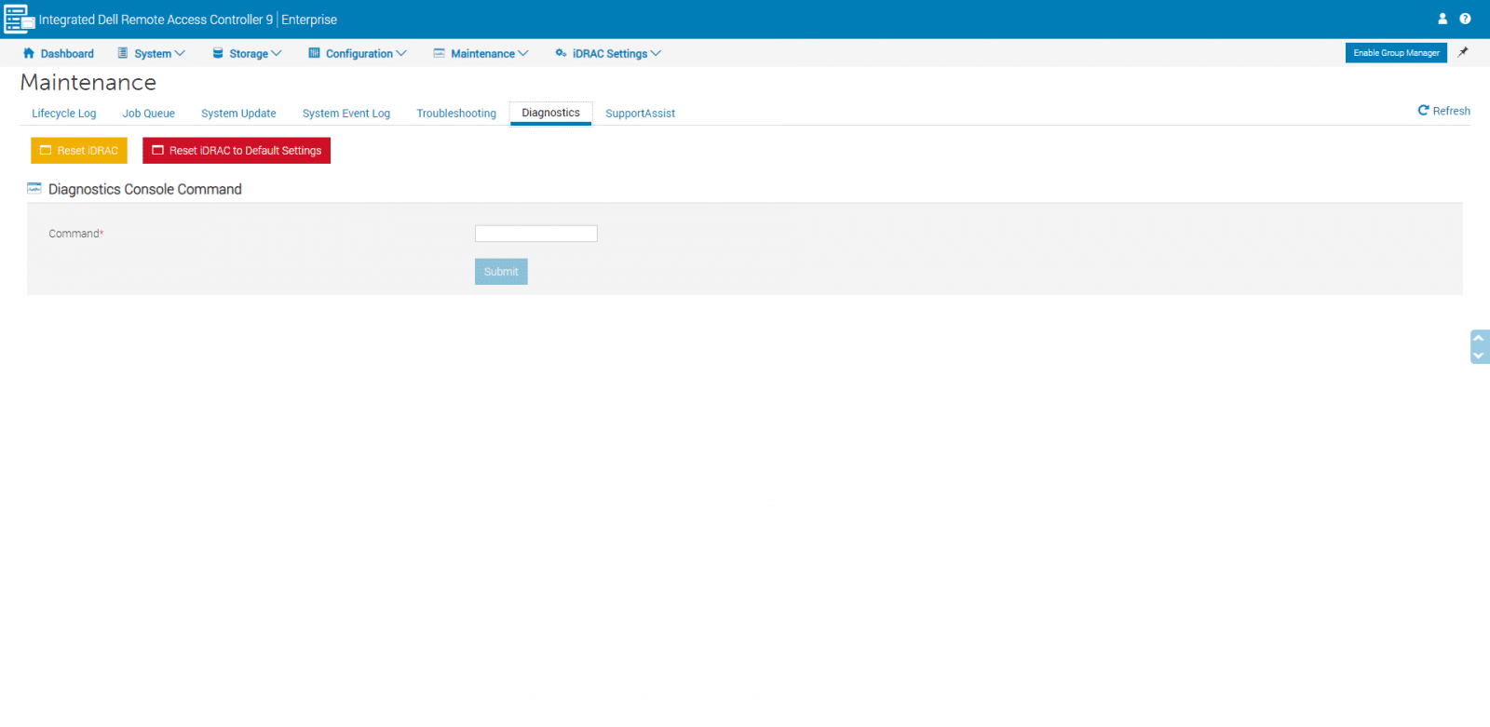Expand the System dropdown chevron
The width and height of the screenshot is (1490, 727).
coord(180,53)
